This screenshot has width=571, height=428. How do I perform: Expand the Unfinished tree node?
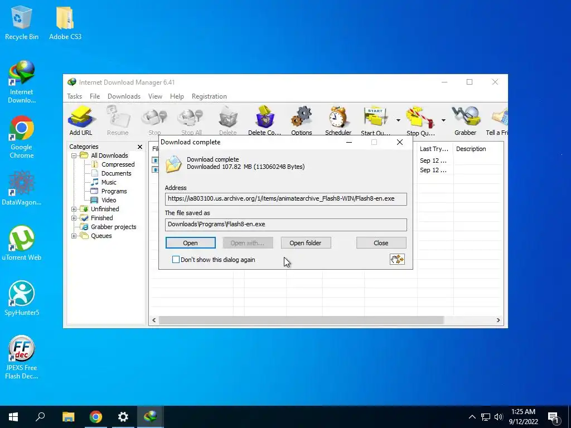74,209
